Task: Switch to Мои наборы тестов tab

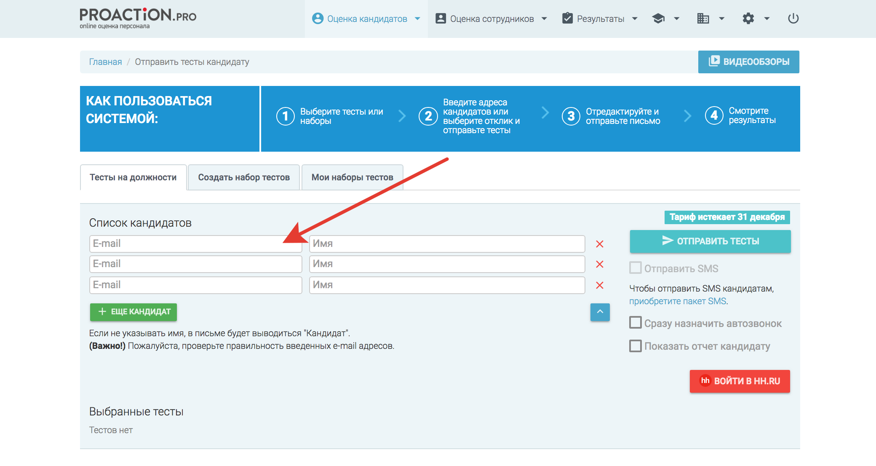Action: coord(353,177)
